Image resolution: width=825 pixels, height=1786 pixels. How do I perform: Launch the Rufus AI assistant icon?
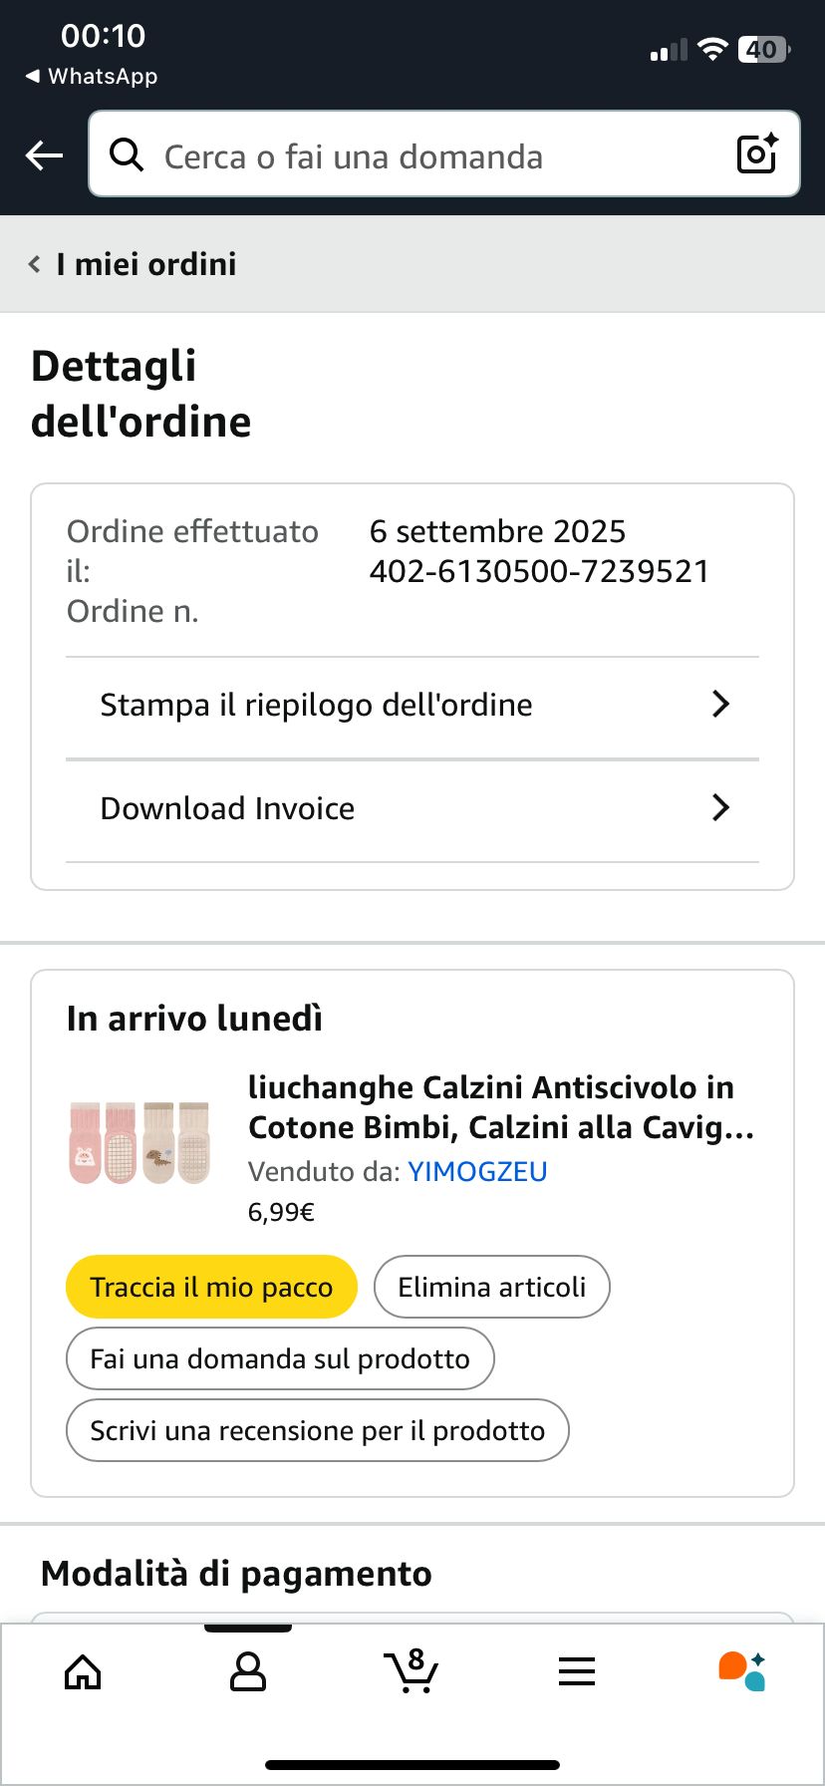pos(741,1671)
